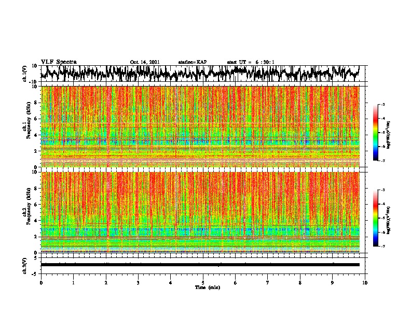Select the log(PSD) label beside ch.2 color bar
This screenshot has width=411, height=317.
tap(389, 220)
